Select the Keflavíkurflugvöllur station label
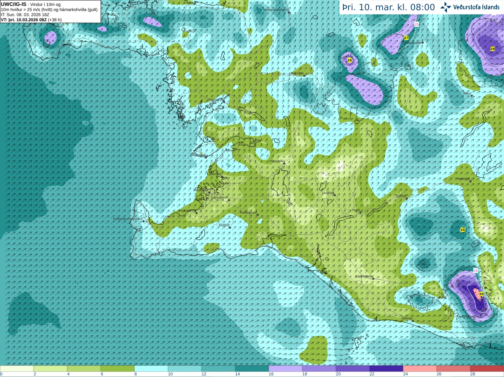 coord(128,219)
